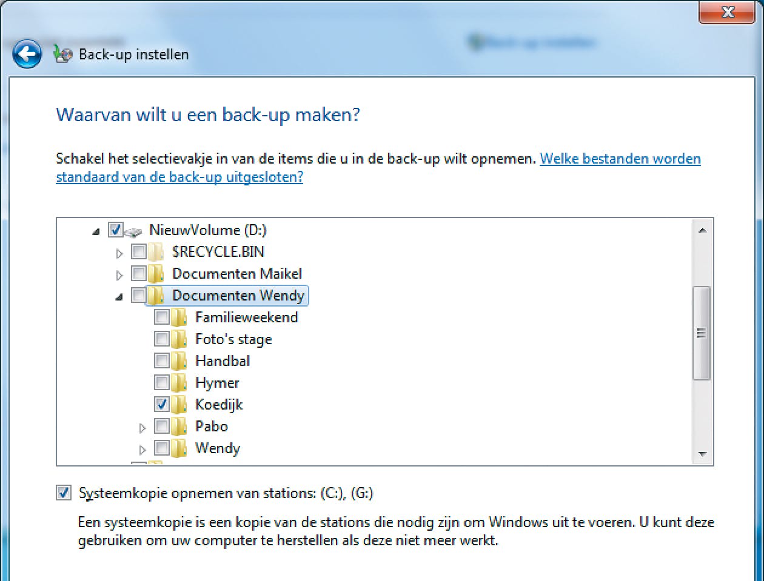
Task: Check the Documenten Wendy checkbox
Action: tap(139, 295)
